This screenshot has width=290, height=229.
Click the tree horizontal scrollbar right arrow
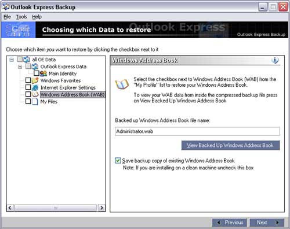(101, 208)
